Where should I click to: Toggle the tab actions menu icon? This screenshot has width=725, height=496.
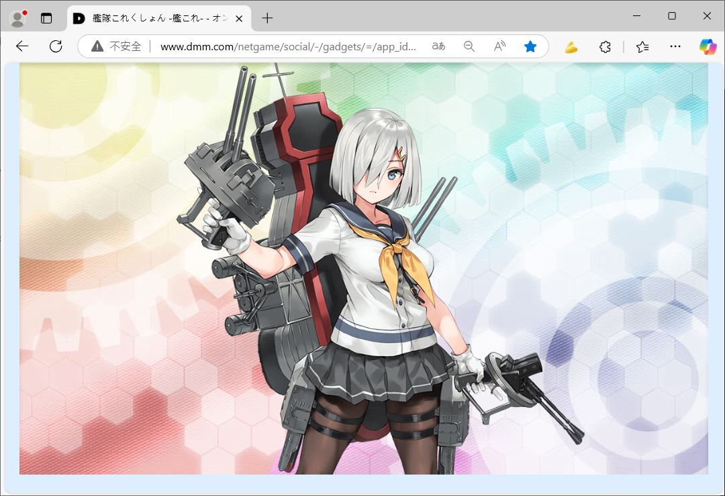[x=46, y=19]
